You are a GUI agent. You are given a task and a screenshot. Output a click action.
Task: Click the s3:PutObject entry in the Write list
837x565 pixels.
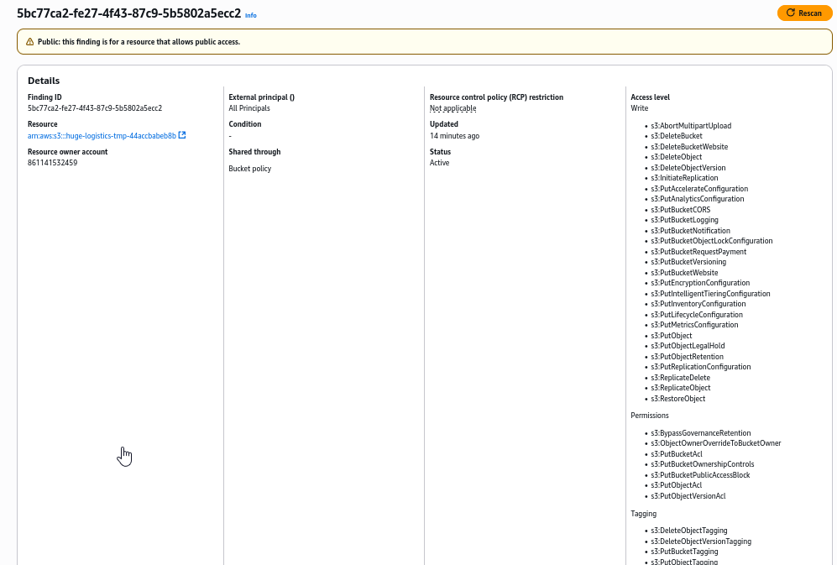click(x=672, y=336)
